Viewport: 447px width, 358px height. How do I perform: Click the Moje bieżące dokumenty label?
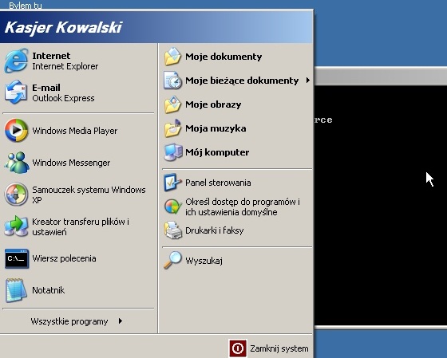point(242,81)
